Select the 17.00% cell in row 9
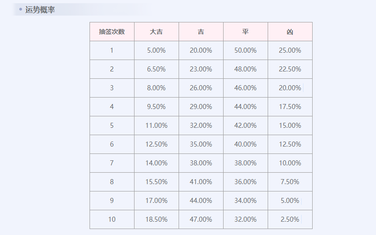 point(157,201)
